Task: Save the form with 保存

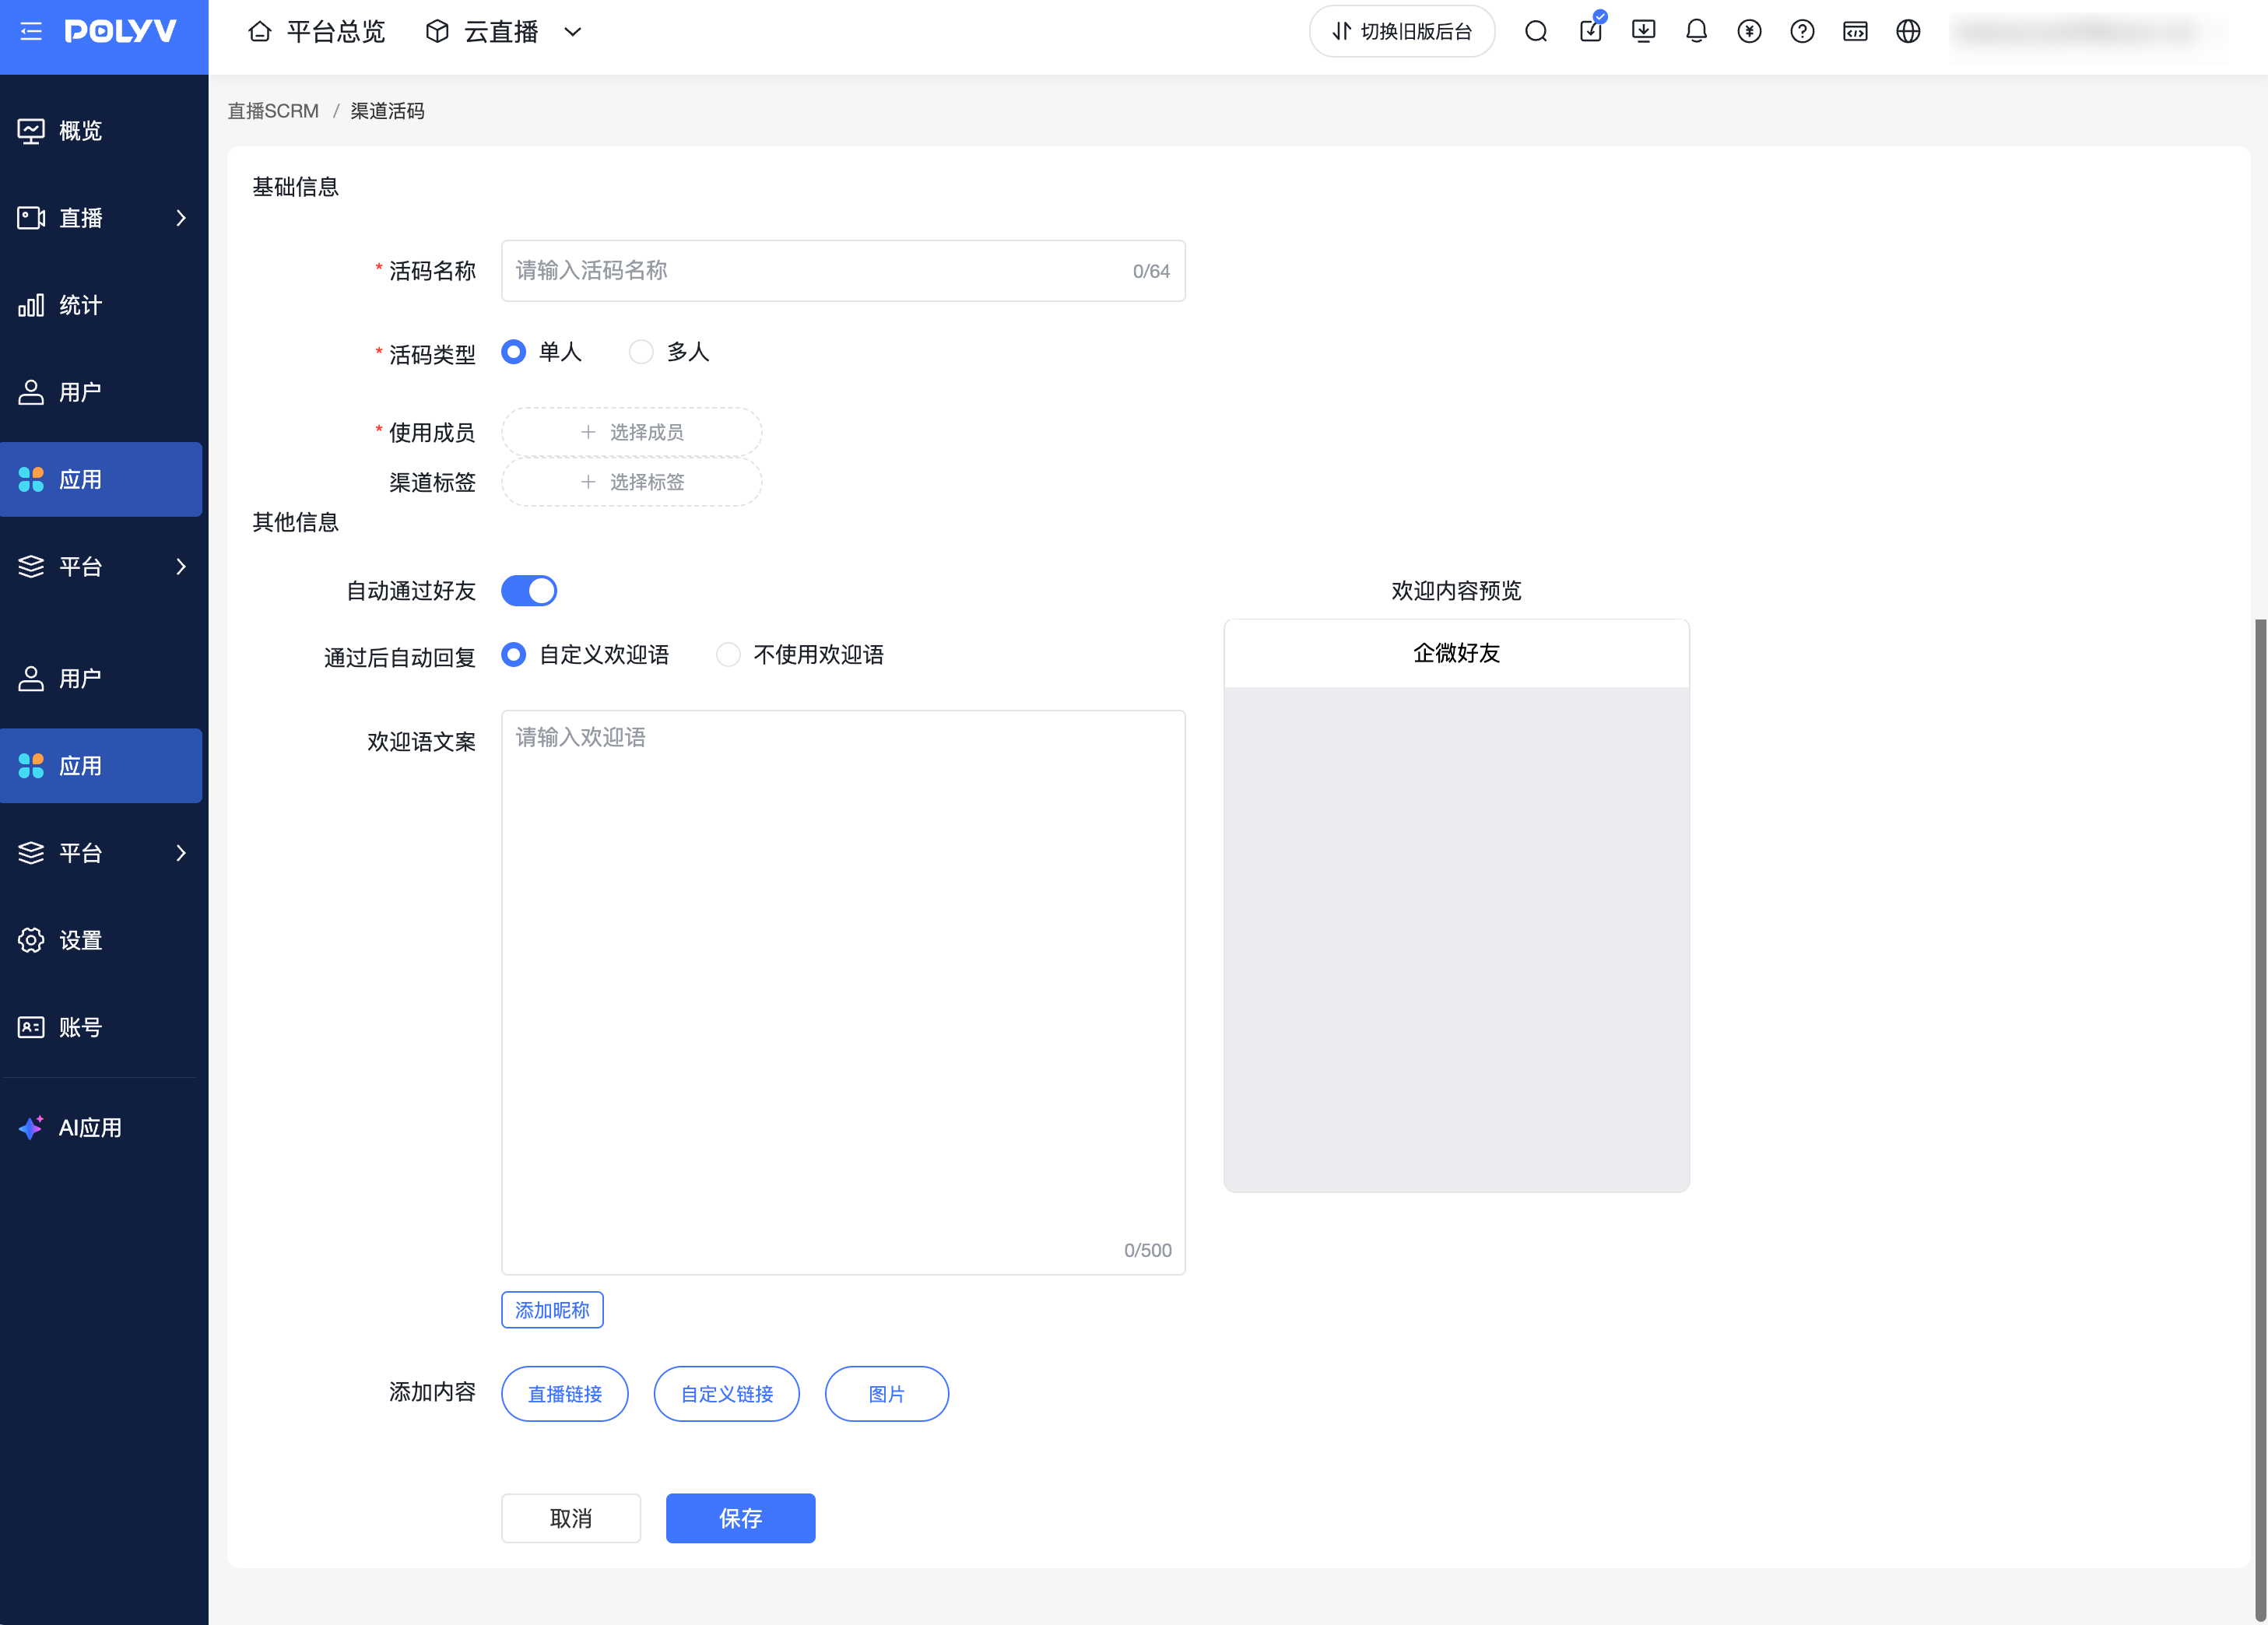Action: click(x=741, y=1518)
